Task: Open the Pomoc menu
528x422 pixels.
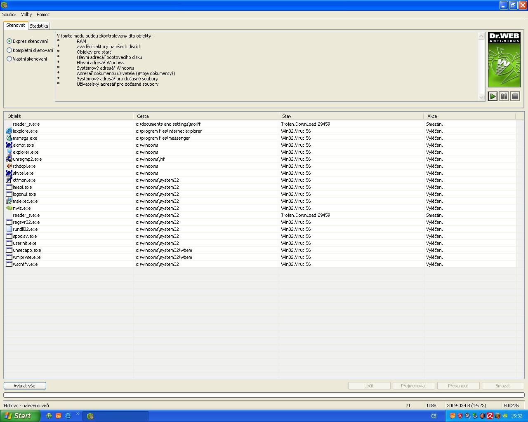Action: tap(43, 14)
